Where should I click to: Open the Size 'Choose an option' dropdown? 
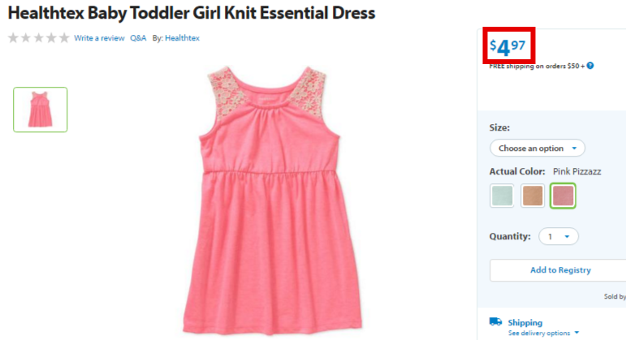click(x=537, y=148)
